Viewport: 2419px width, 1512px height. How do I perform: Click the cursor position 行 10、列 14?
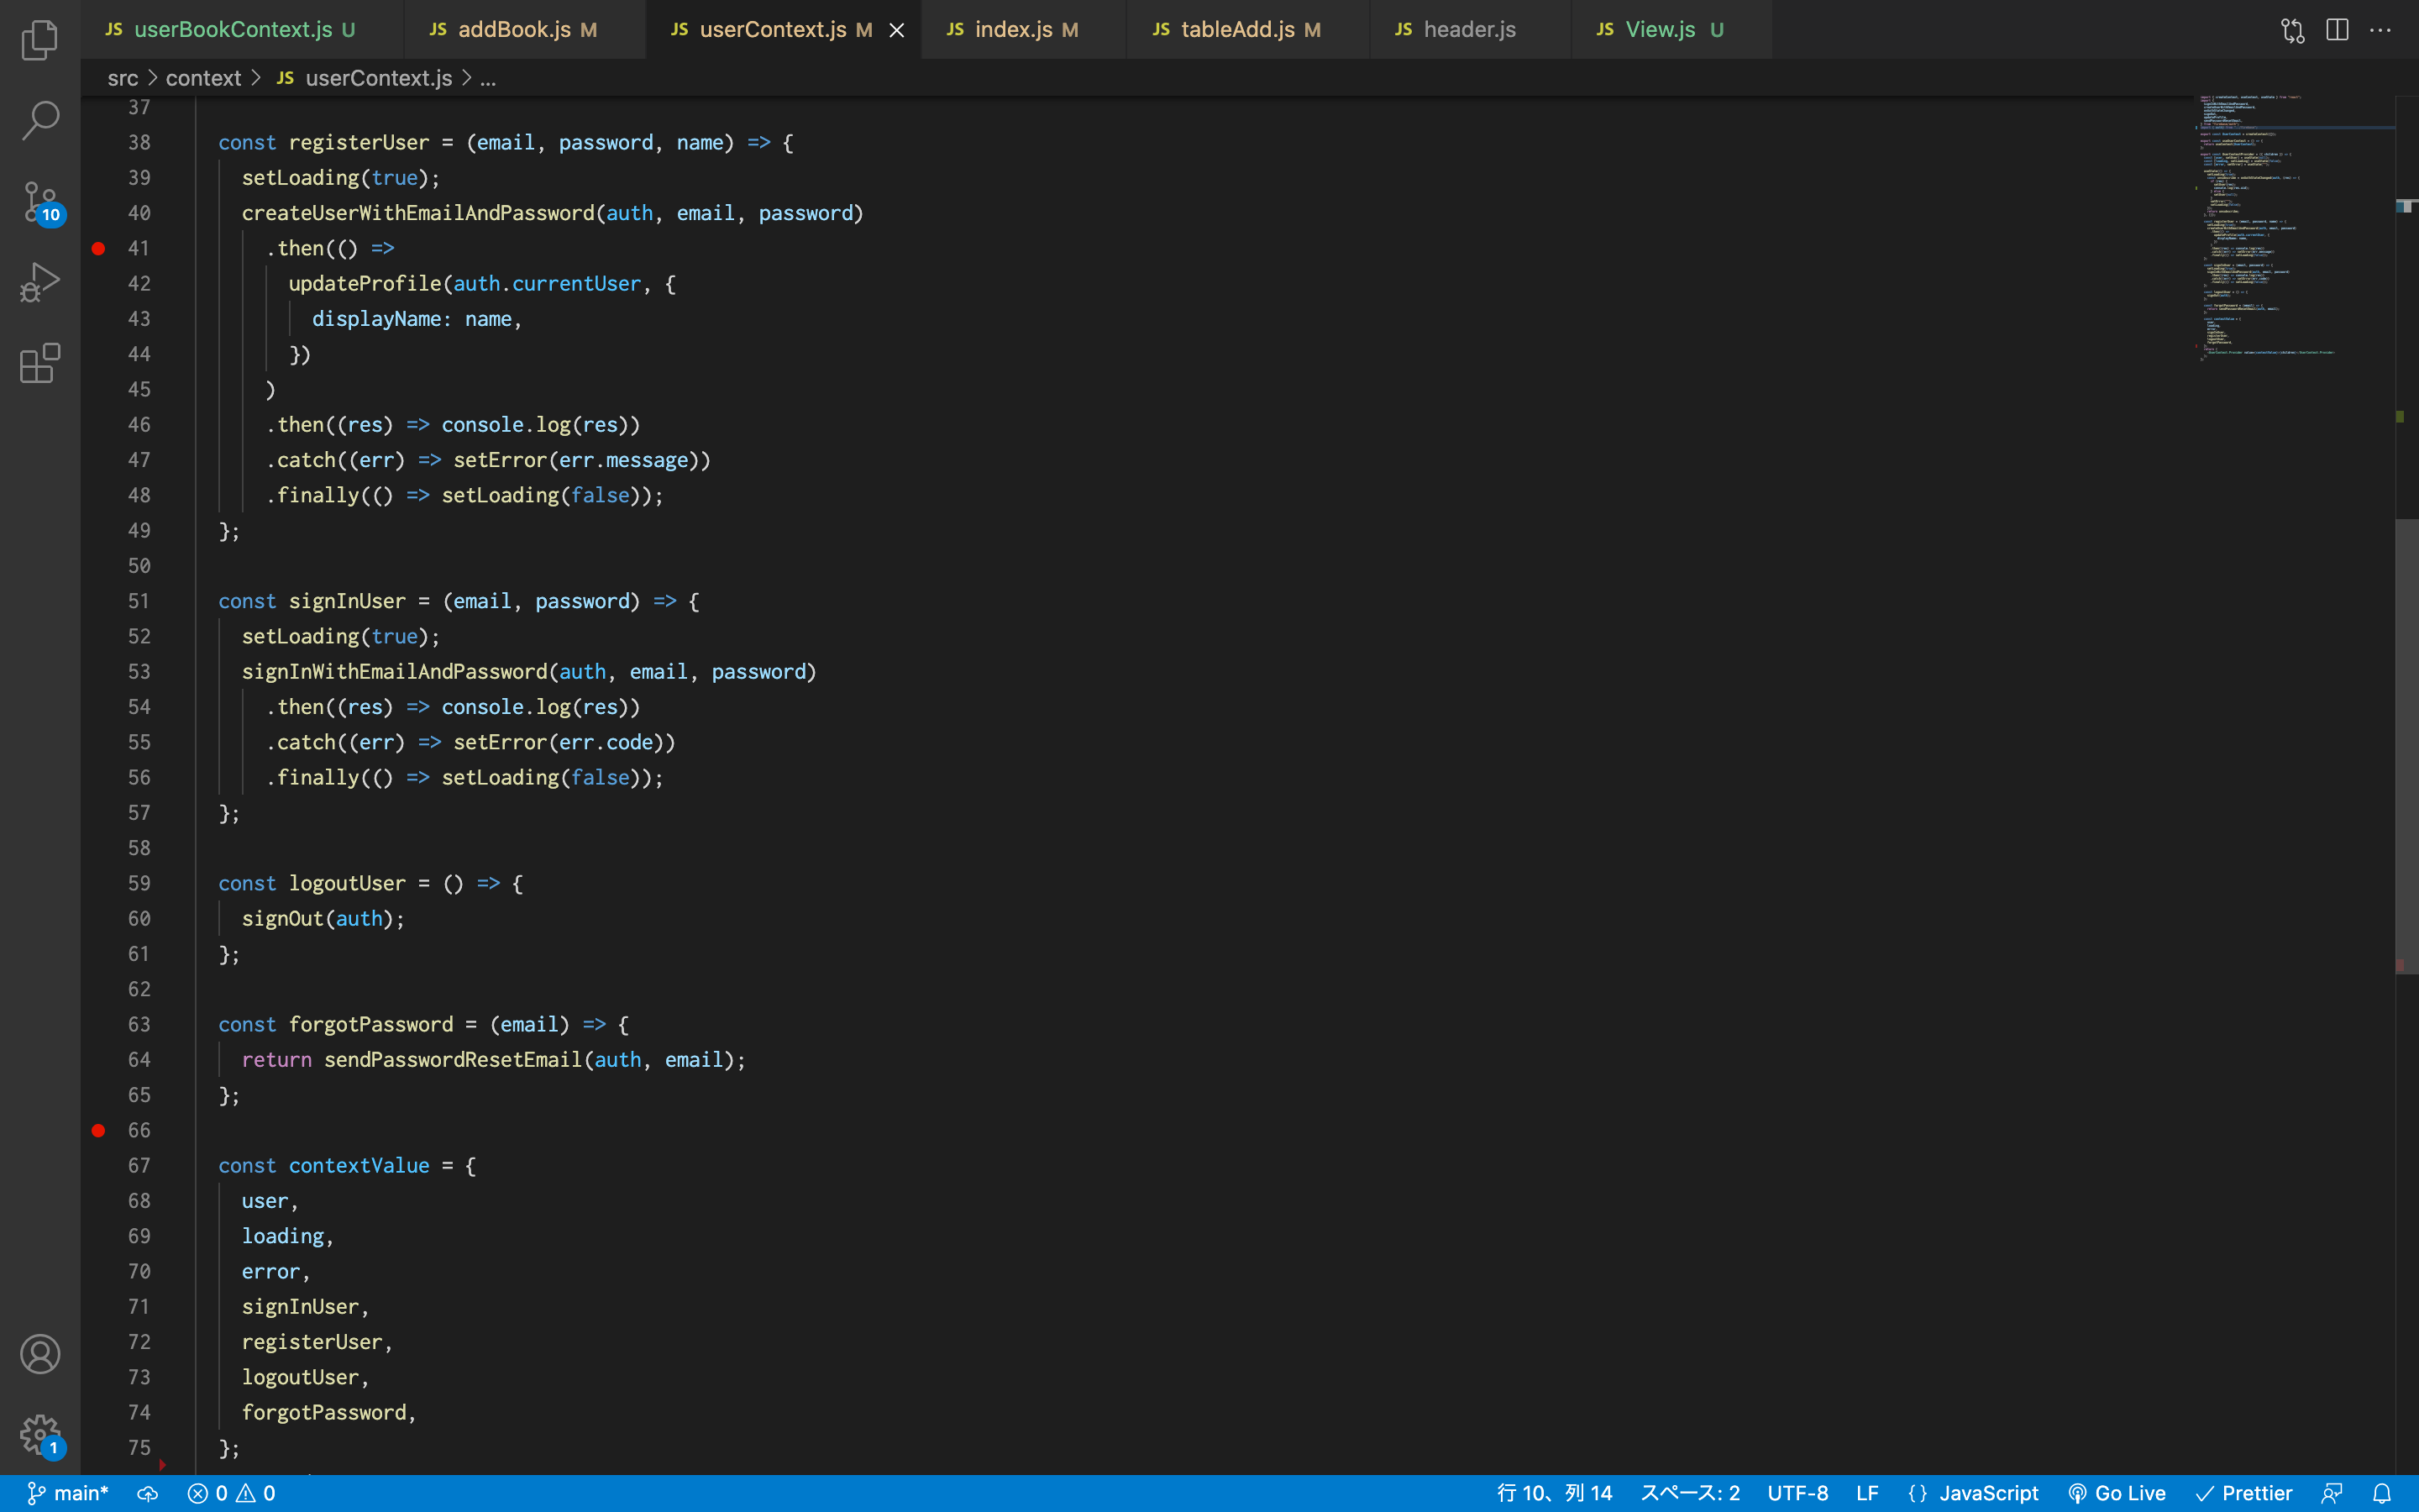coord(1555,1493)
